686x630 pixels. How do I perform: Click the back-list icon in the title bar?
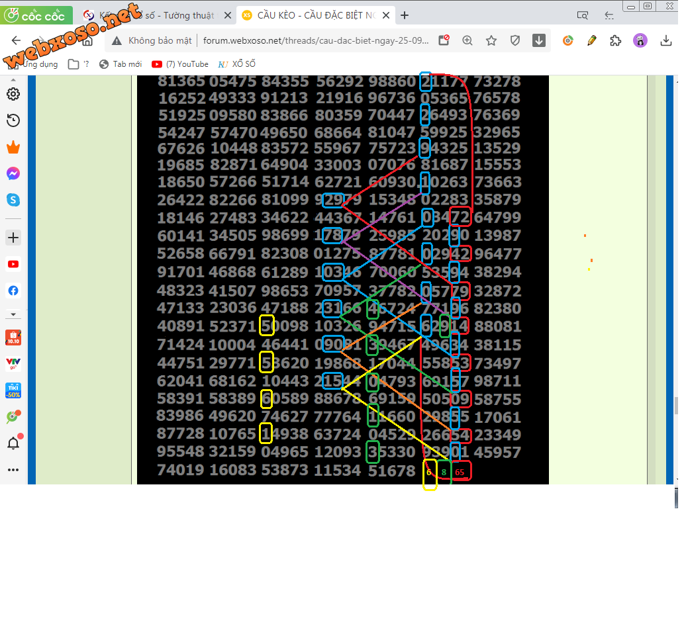click(609, 16)
